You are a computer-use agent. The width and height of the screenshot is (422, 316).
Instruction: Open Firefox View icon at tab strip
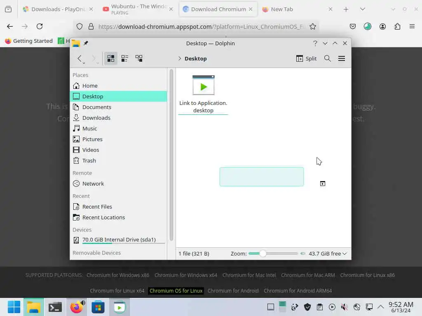click(x=8, y=9)
